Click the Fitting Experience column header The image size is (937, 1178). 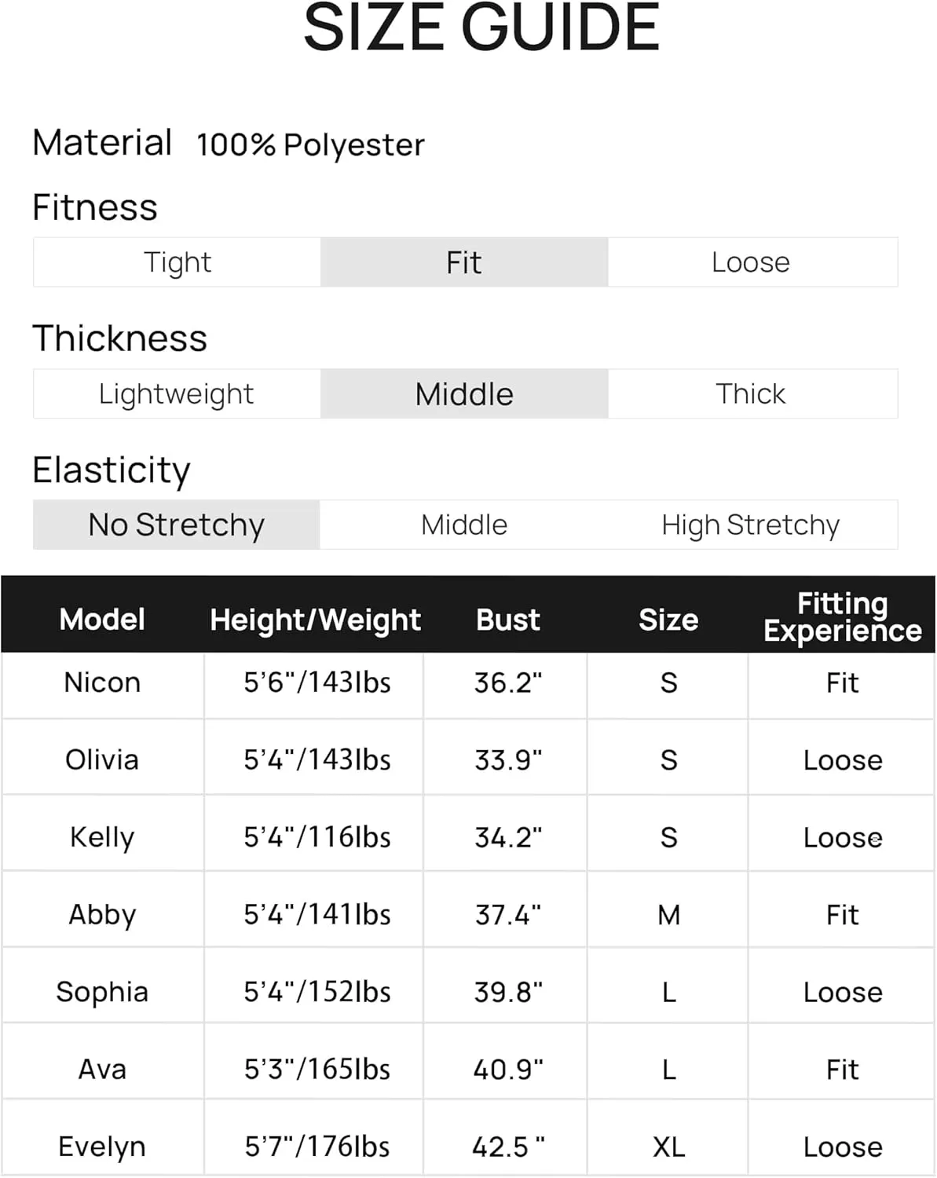[x=842, y=617]
